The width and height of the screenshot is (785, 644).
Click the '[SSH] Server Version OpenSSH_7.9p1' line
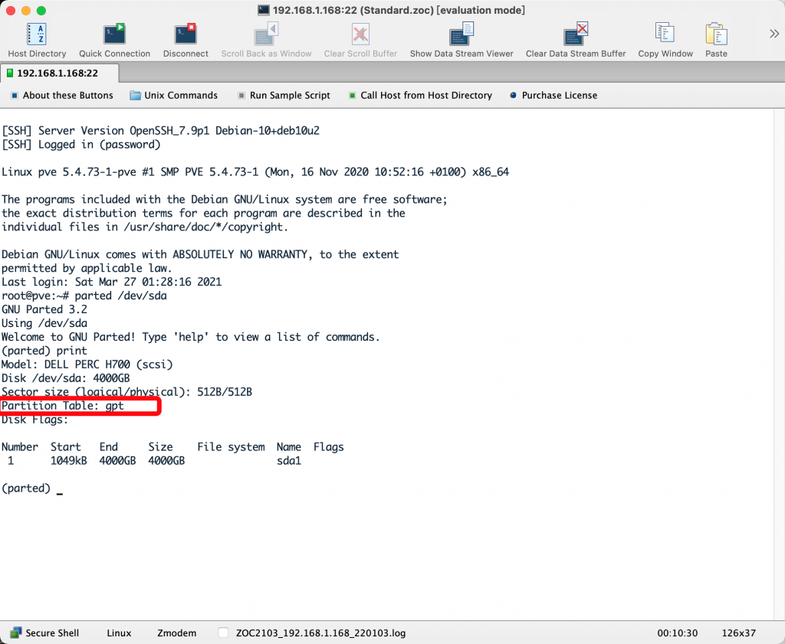tap(160, 130)
